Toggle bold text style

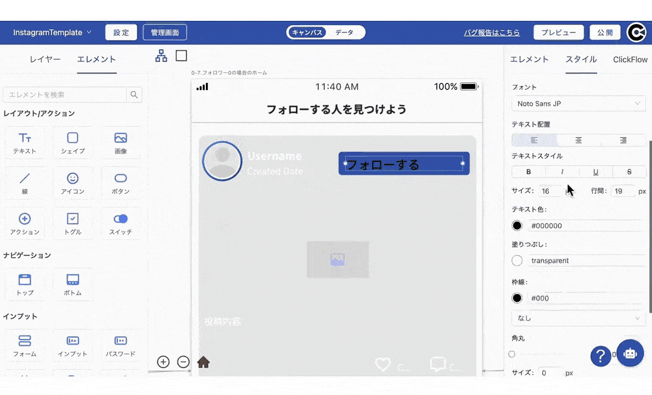click(529, 172)
